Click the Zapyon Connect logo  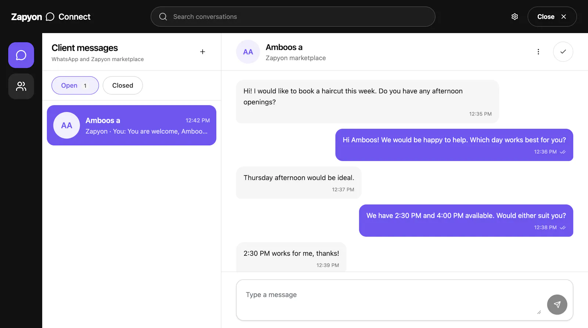tap(51, 17)
